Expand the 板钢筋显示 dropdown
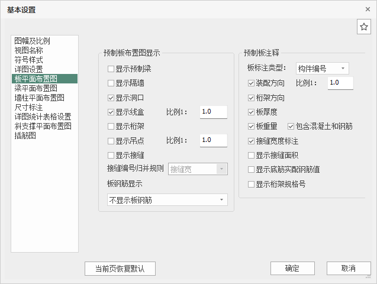 point(167,200)
